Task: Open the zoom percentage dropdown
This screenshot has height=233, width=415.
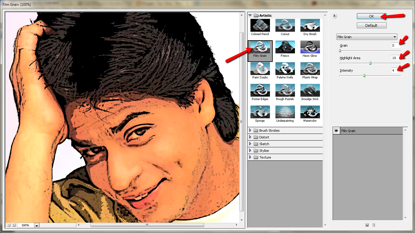Action: [x=37, y=225]
